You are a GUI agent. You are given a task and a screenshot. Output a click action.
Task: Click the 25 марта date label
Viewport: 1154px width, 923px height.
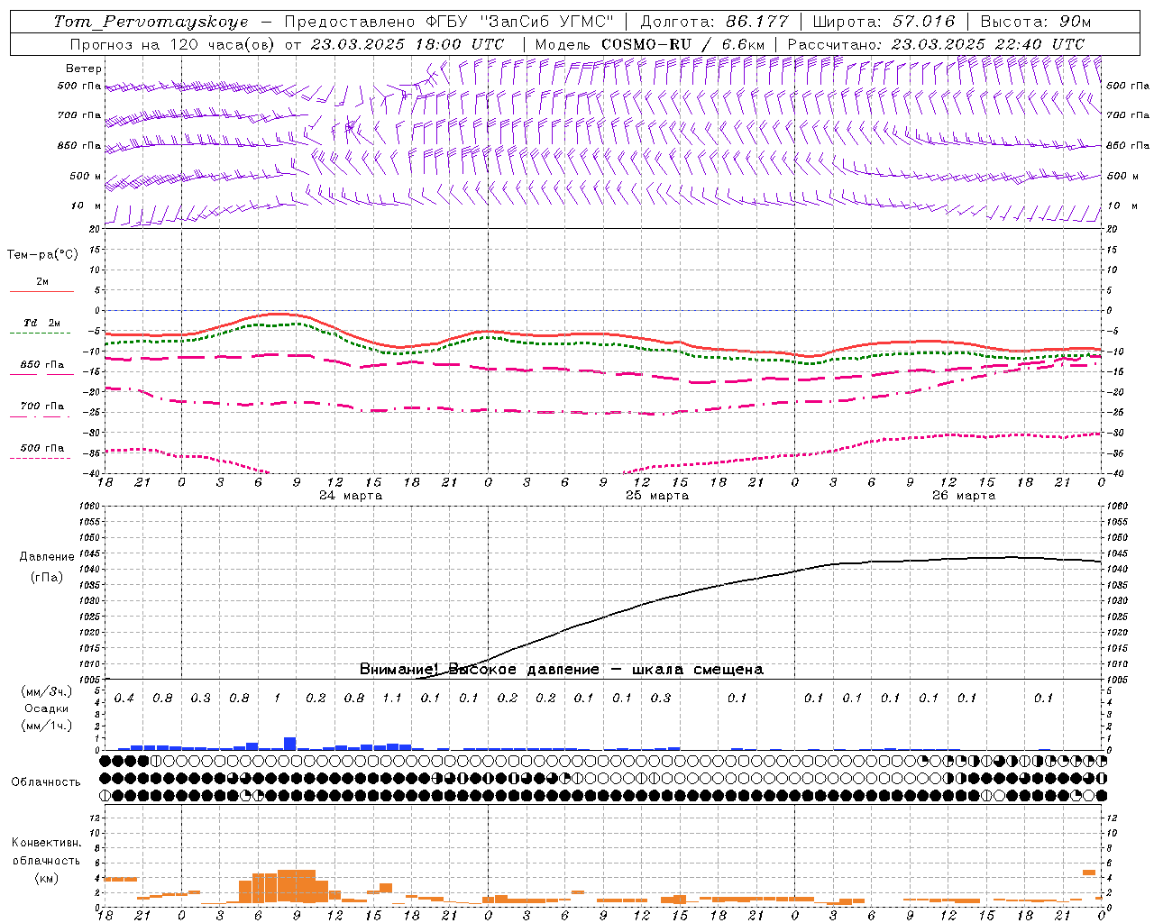657,496
